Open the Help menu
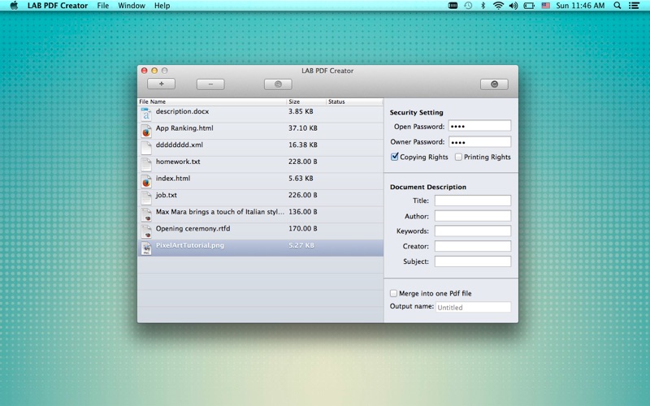650x406 pixels. click(x=162, y=6)
